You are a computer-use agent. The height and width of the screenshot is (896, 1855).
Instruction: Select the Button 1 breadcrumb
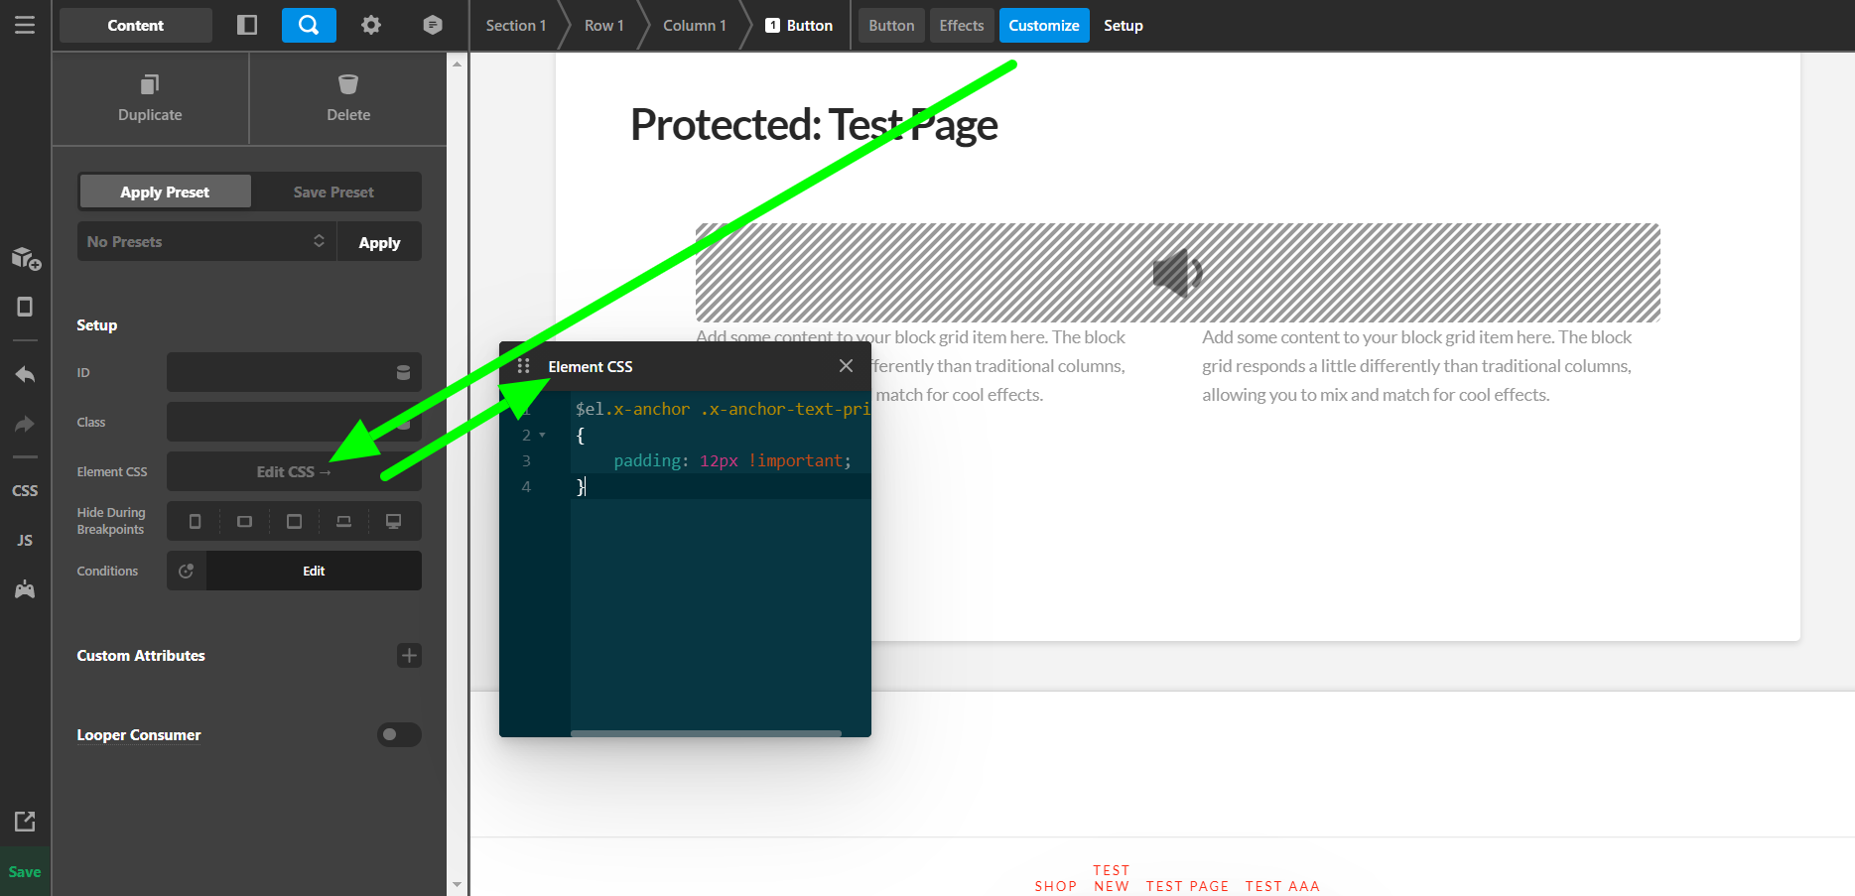(799, 25)
